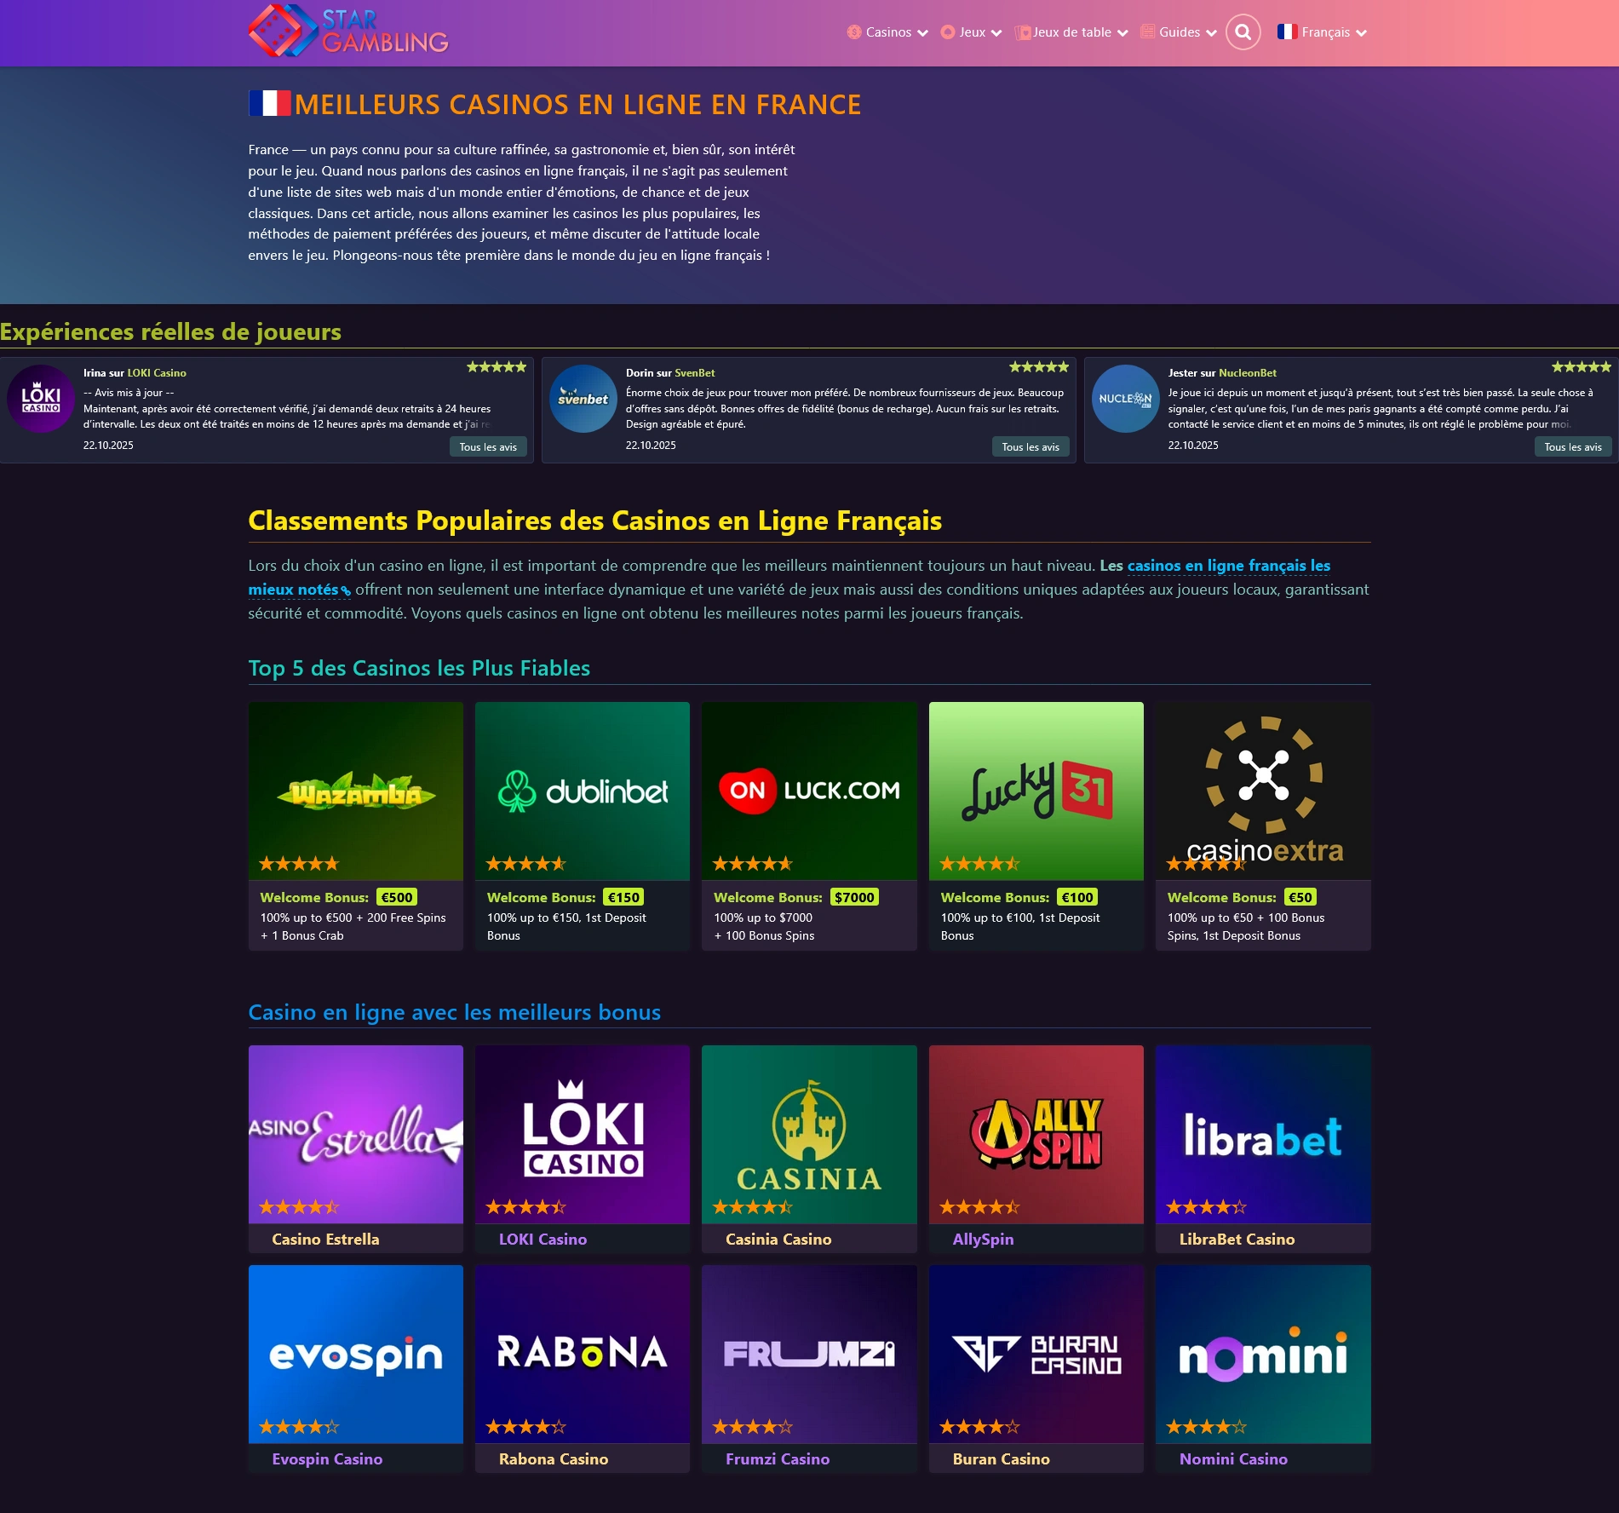Open the Dublinbet casino card image
Image resolution: width=1619 pixels, height=1513 pixels.
[x=583, y=791]
